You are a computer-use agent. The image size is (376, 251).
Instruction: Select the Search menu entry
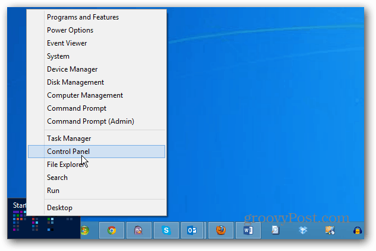(96, 178)
